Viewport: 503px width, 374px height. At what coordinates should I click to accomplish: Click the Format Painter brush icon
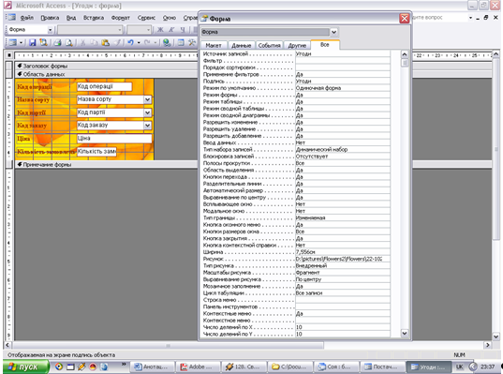point(118,42)
